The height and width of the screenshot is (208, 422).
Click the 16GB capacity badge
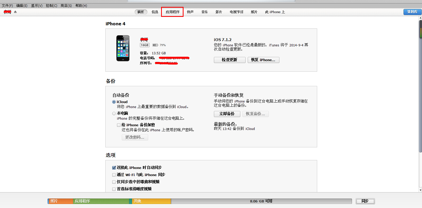[144, 45]
